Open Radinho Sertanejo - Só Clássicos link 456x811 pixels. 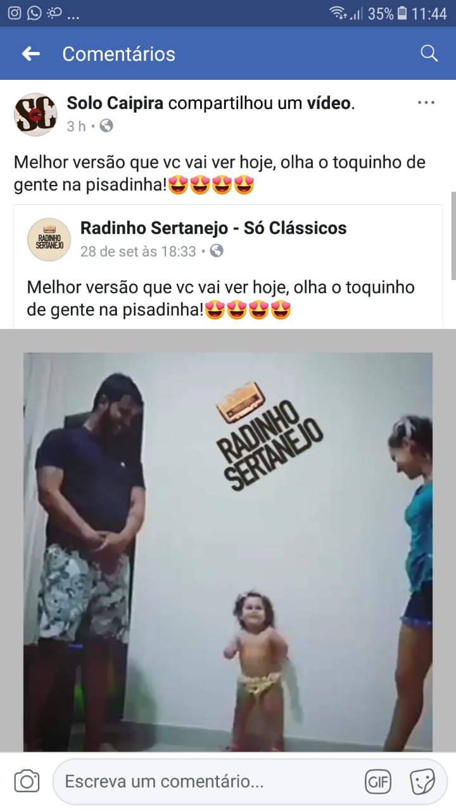pos(213,227)
